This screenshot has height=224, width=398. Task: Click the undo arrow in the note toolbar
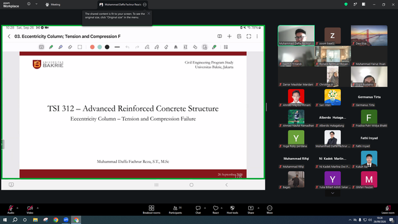[127, 47]
